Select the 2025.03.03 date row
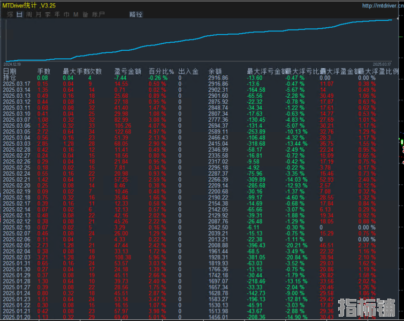Viewport: 404px width, 321px height. pos(17,144)
